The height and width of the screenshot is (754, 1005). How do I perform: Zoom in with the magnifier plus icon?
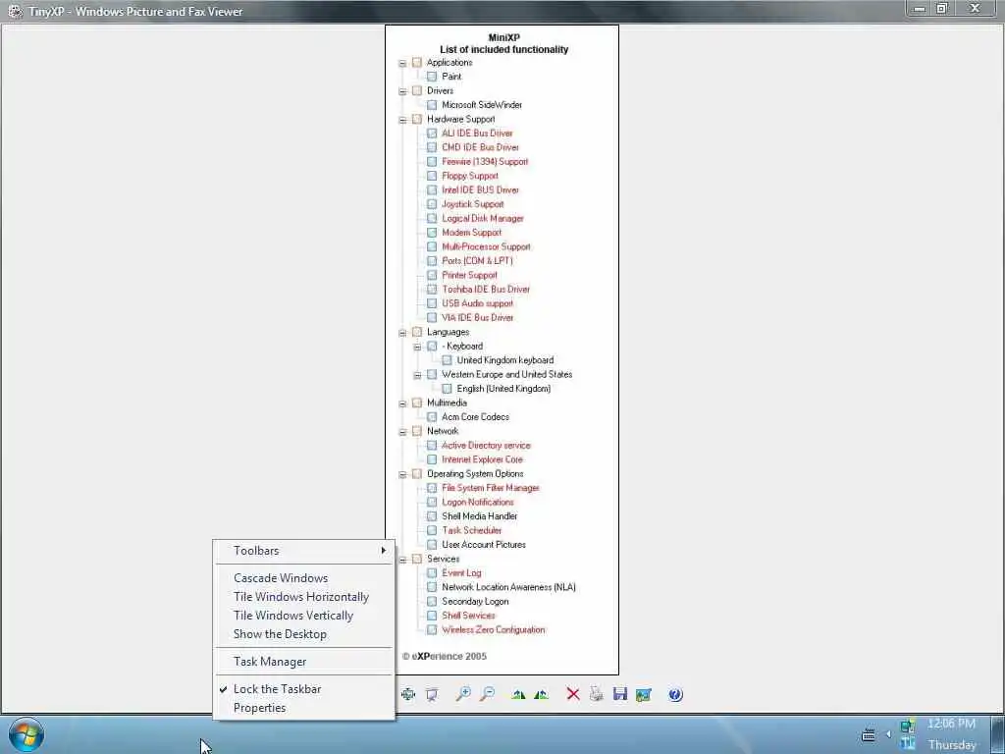[463, 694]
